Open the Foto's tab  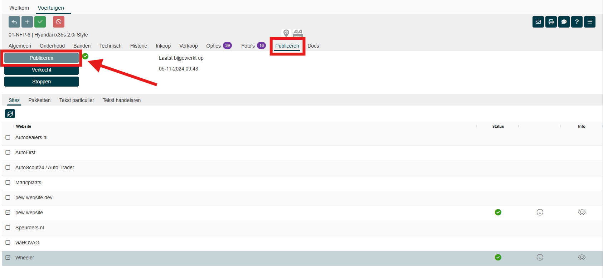point(248,46)
